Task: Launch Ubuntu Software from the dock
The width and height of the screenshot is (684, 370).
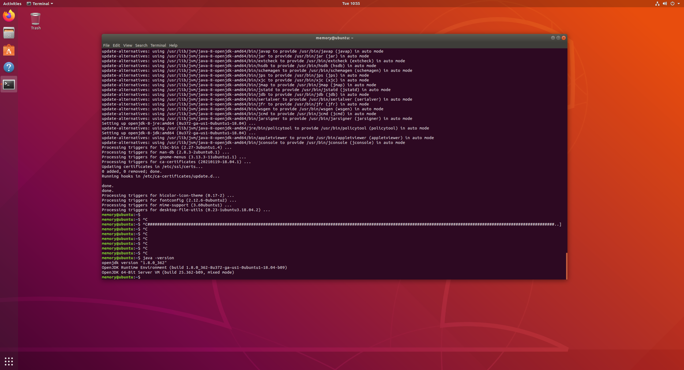Action: (x=9, y=50)
